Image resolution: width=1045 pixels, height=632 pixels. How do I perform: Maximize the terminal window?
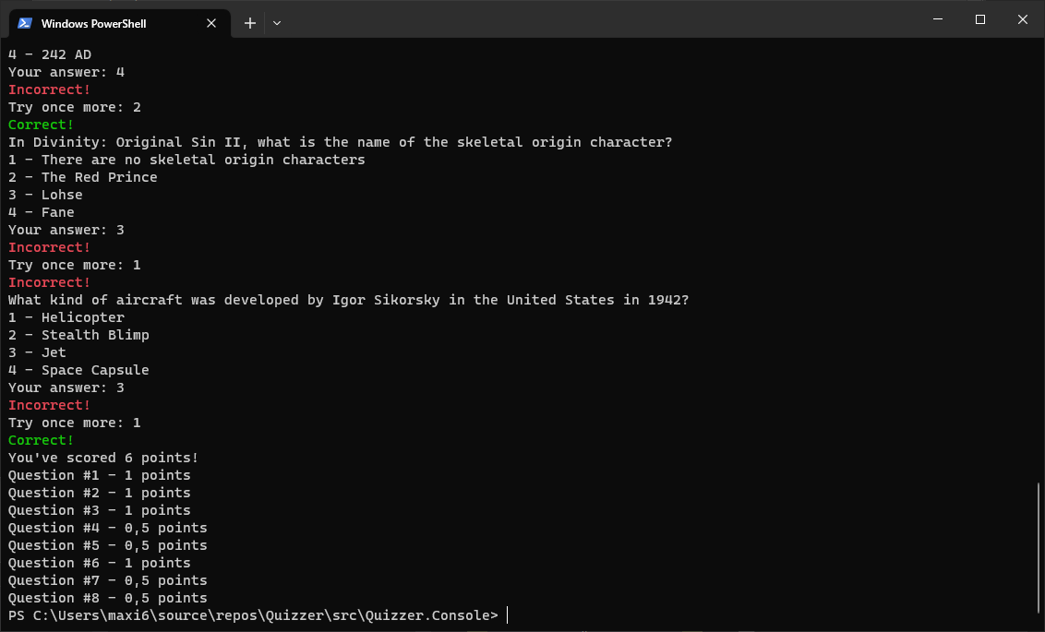pyautogui.click(x=980, y=19)
